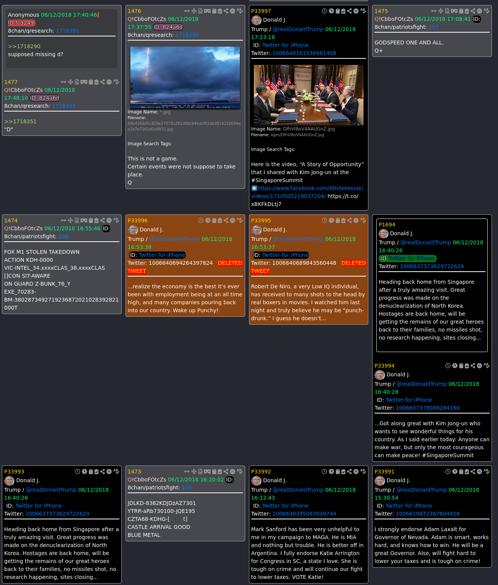Screen dimensions: 498x585
Task: Click the 'CASTLE ARRIVAL GOOD' line in post 1473
Action: point(159,527)
